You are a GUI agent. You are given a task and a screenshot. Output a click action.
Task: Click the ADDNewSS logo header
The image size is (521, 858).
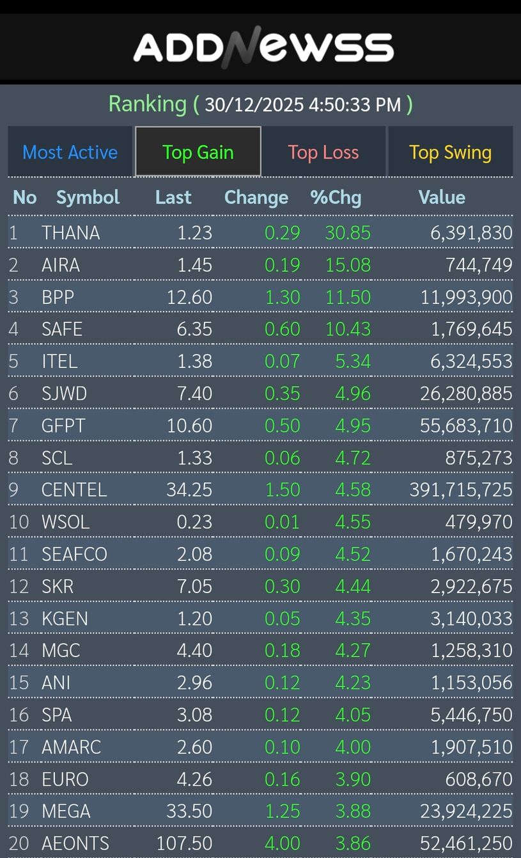263,47
